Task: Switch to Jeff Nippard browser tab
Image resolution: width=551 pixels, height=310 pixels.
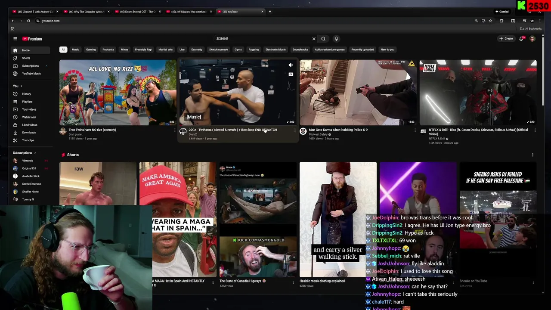Action: pos(189,12)
